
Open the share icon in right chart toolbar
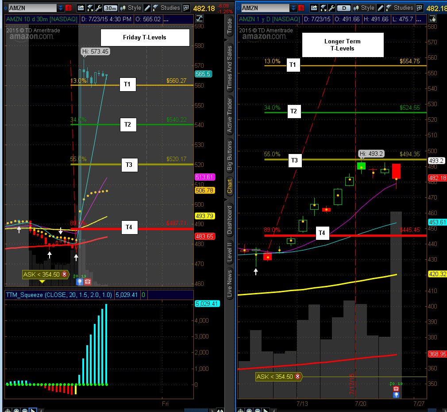pyautogui.click(x=314, y=8)
